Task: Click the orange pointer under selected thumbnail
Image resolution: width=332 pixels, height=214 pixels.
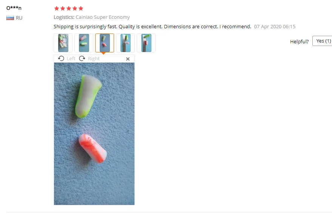Action: [103, 53]
